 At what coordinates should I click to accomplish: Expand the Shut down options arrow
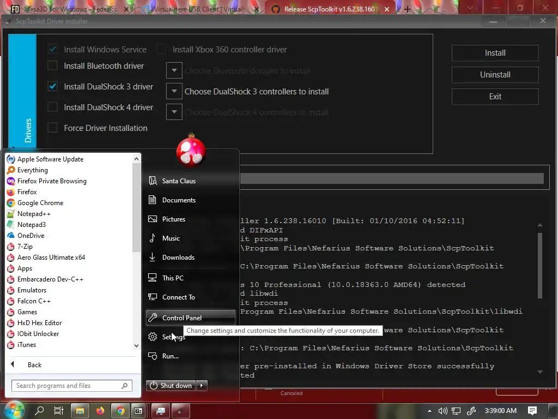tap(202, 386)
